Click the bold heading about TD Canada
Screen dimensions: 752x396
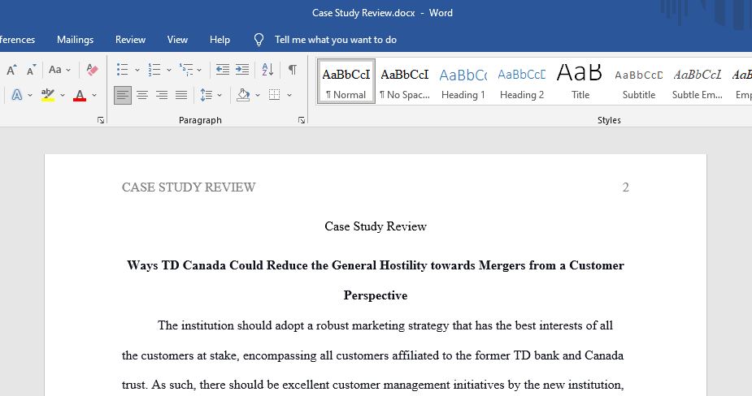pos(376,265)
